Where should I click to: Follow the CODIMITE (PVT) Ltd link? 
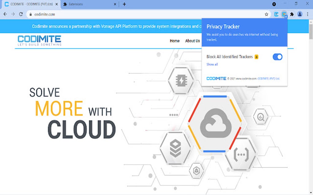[x=269, y=78]
